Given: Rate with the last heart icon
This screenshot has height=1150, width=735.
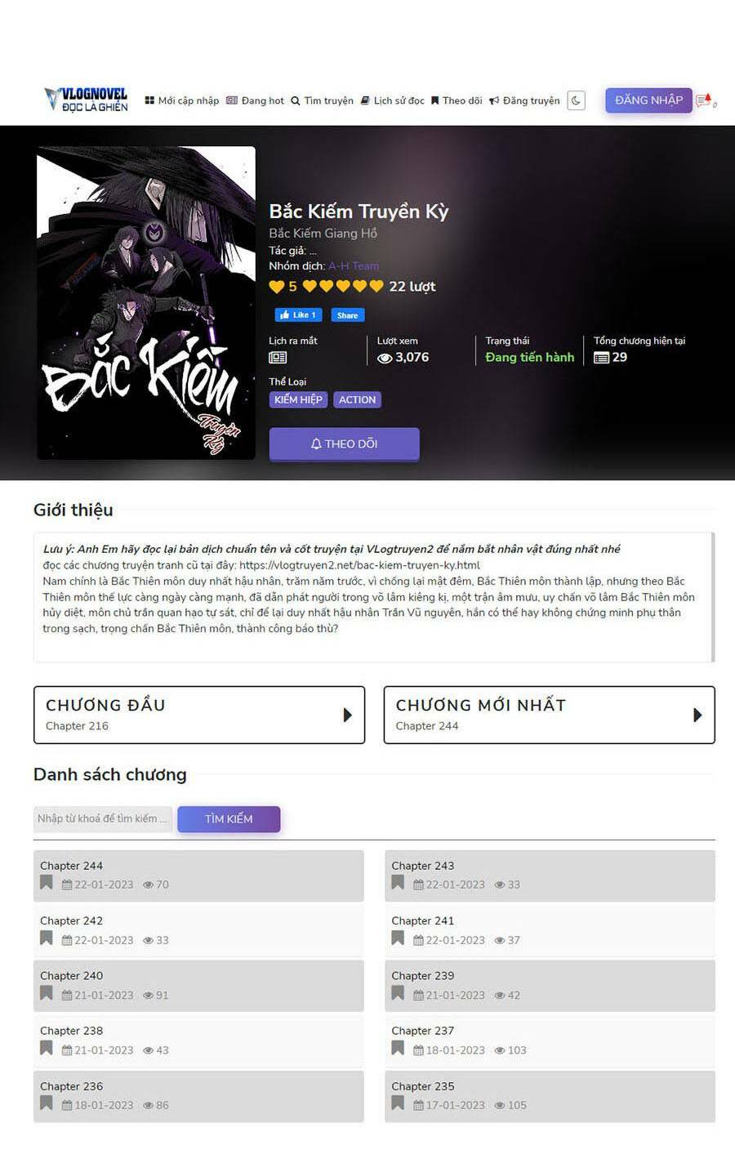Looking at the screenshot, I should click(376, 286).
